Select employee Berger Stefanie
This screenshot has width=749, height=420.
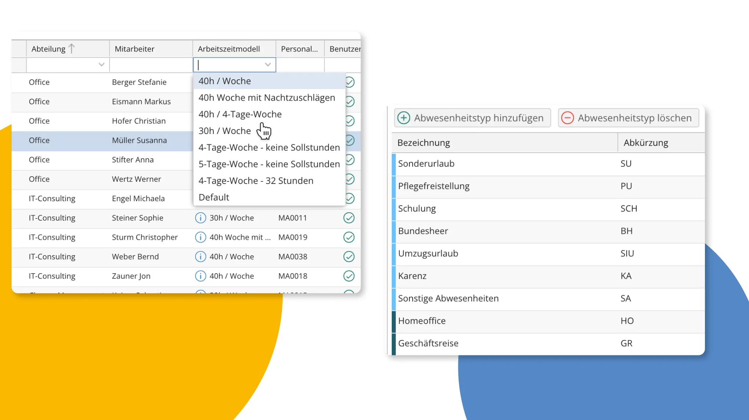click(x=139, y=82)
